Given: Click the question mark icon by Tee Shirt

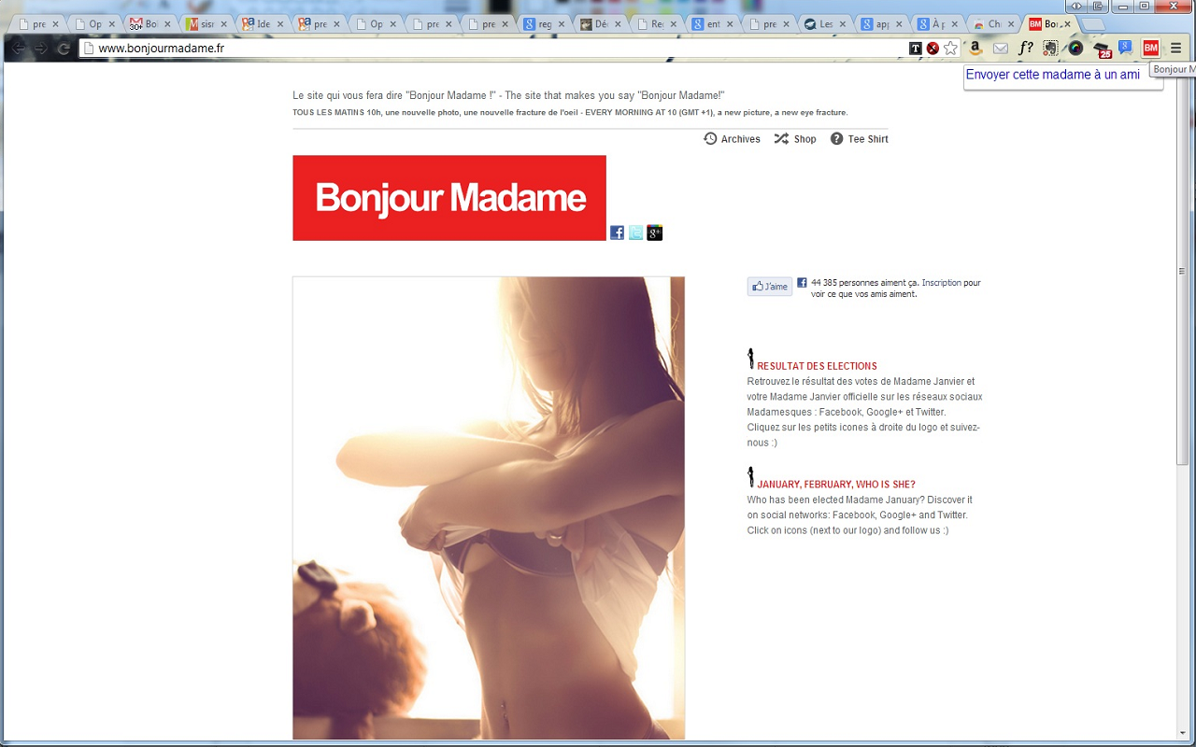Looking at the screenshot, I should click(x=837, y=138).
